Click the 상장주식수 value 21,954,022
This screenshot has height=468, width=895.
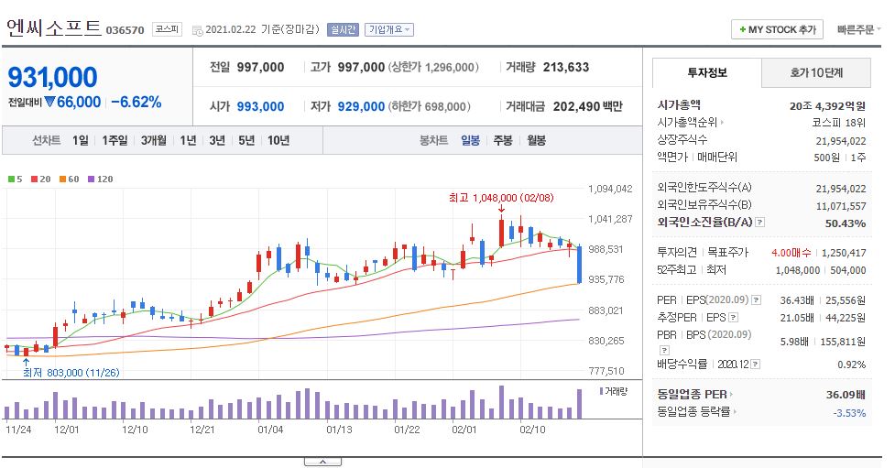(x=841, y=141)
